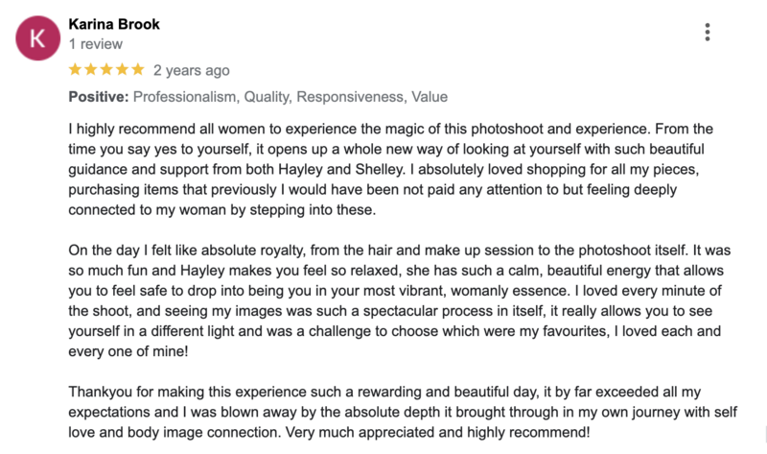767x454 pixels.
Task: Click the line "every one of mine!"
Action: pyautogui.click(x=128, y=351)
